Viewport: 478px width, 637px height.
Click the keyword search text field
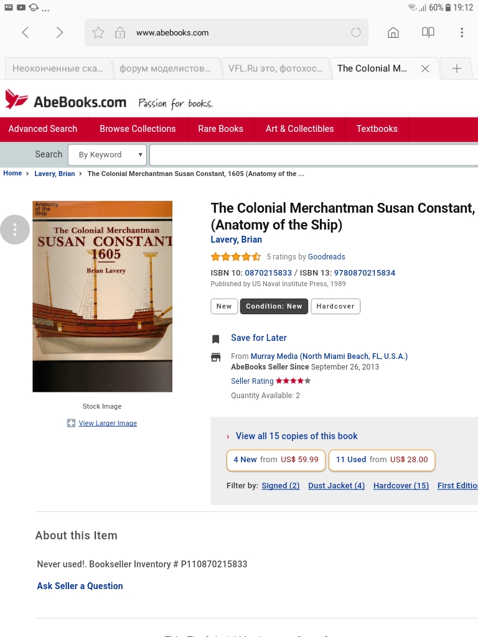click(311, 155)
